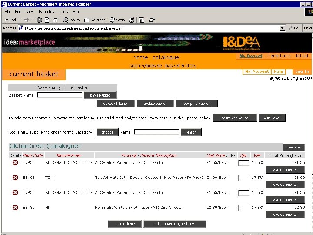Screen dimensions: 313x235
Task: Print the page with the printer icon
Action: coord(152,20)
